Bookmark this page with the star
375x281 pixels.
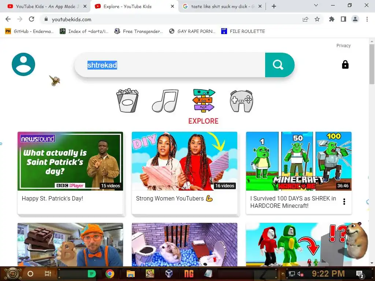coord(317,19)
